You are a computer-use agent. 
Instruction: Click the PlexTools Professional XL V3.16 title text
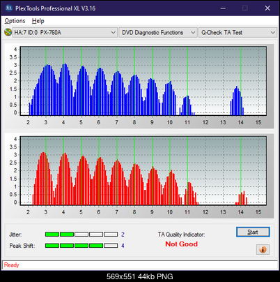pos(55,8)
